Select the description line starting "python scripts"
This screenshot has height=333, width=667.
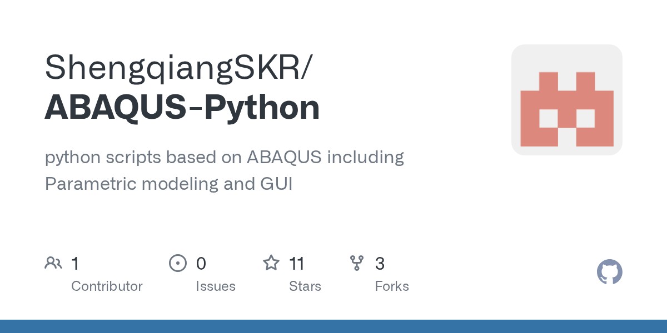pos(224,158)
